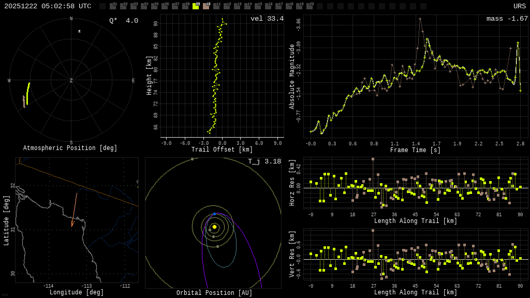Select the yellow station 09 indicator
Image resolution: width=530 pixels, height=298 pixels.
[x=196, y=6]
